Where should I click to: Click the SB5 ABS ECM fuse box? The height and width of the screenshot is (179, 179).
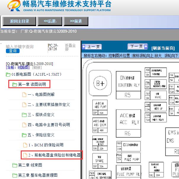point(100,125)
